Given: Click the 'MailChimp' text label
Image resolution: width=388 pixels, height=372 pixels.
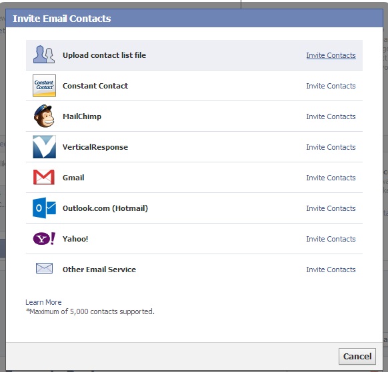Looking at the screenshot, I should coord(82,116).
